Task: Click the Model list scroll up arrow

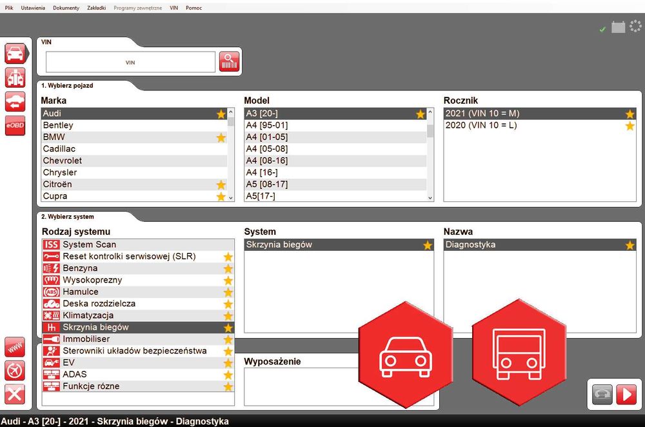Action: (430, 112)
